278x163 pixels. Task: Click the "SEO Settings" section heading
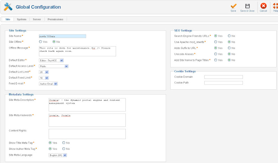pyautogui.click(x=183, y=31)
